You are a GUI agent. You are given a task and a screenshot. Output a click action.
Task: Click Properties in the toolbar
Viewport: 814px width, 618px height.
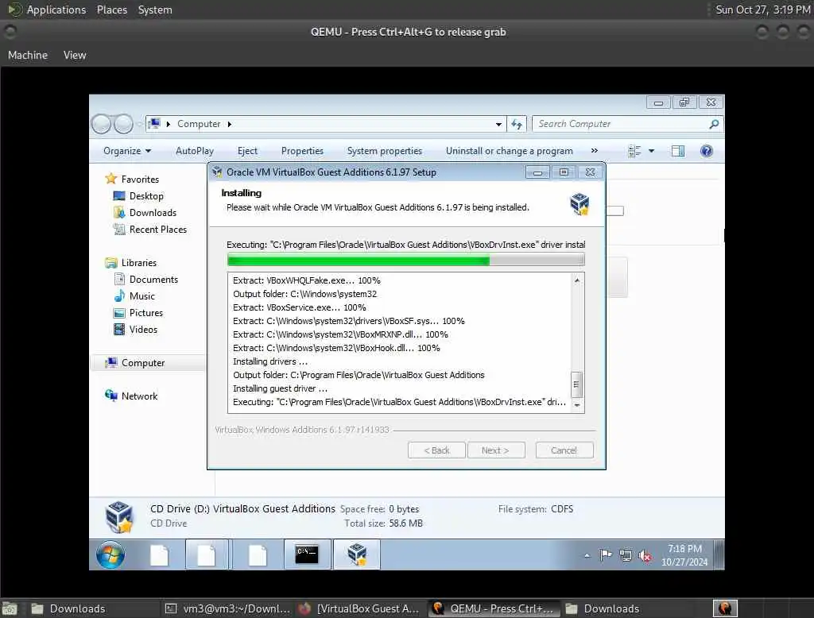302,151
